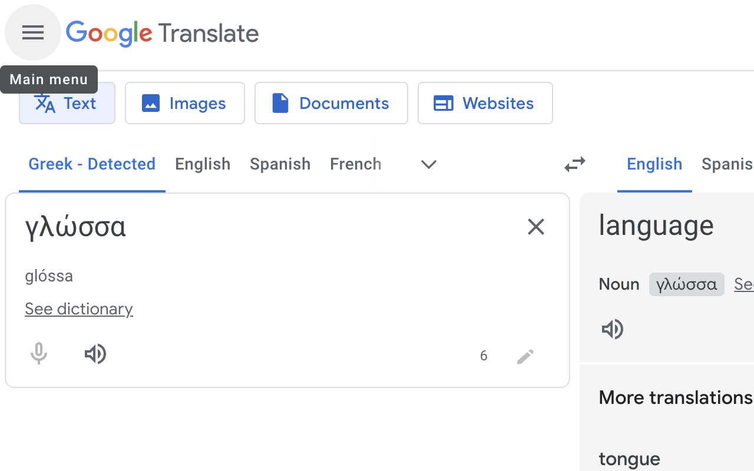The width and height of the screenshot is (754, 471).
Task: Click the Noun part-of-speech label
Action: pyautogui.click(x=619, y=284)
